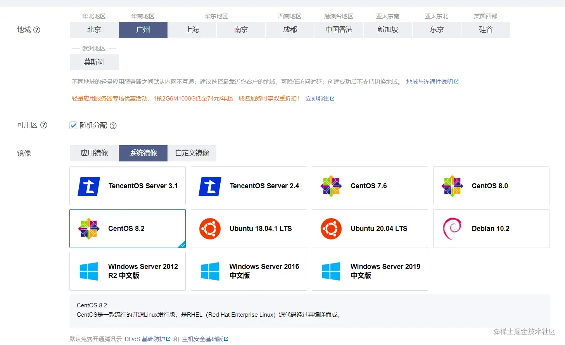Image resolution: width=565 pixels, height=345 pixels.
Task: Select the 东京 region
Action: (x=437, y=29)
